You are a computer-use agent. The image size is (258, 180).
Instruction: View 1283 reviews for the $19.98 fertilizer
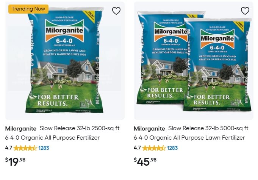tap(44, 148)
